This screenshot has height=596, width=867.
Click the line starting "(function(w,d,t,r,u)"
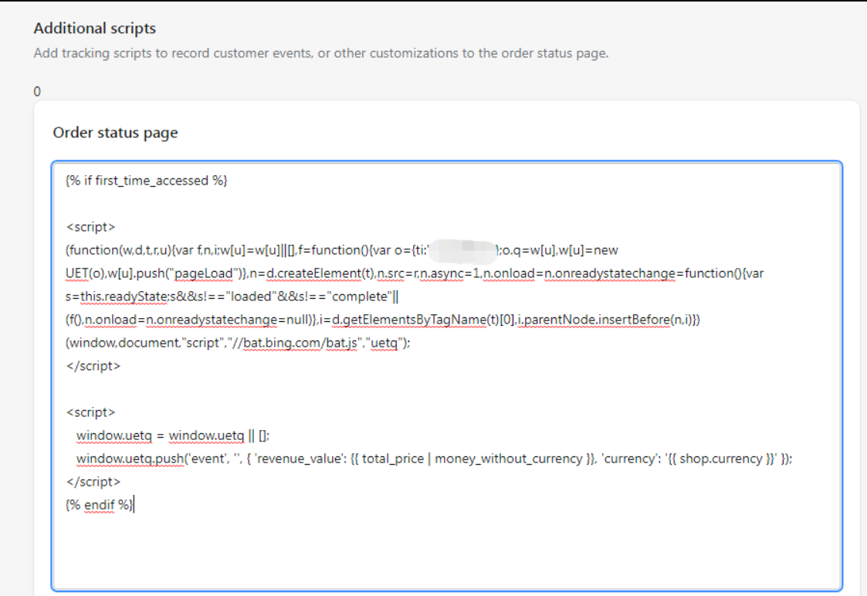click(342, 250)
